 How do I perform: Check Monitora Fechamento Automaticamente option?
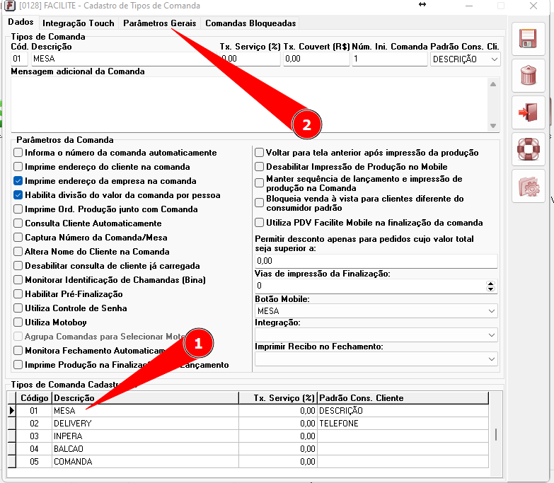click(x=18, y=350)
